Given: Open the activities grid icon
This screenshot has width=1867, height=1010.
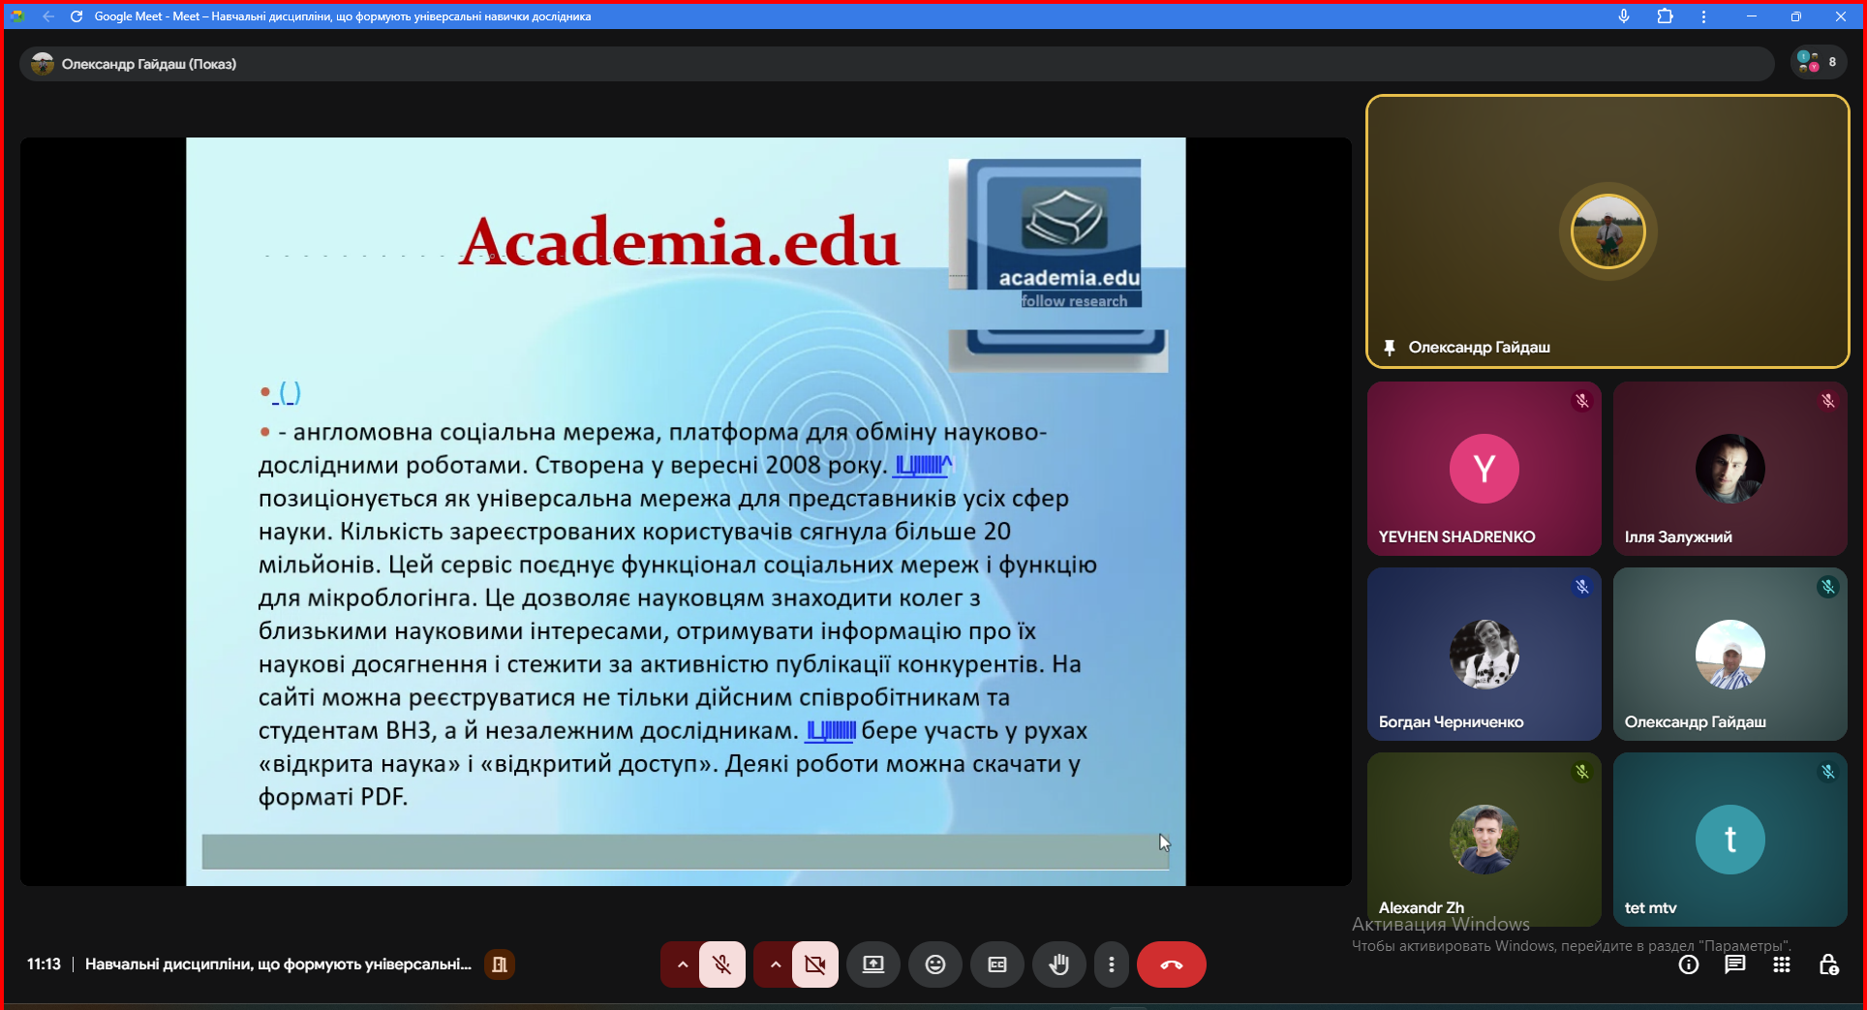Looking at the screenshot, I should 1782,964.
